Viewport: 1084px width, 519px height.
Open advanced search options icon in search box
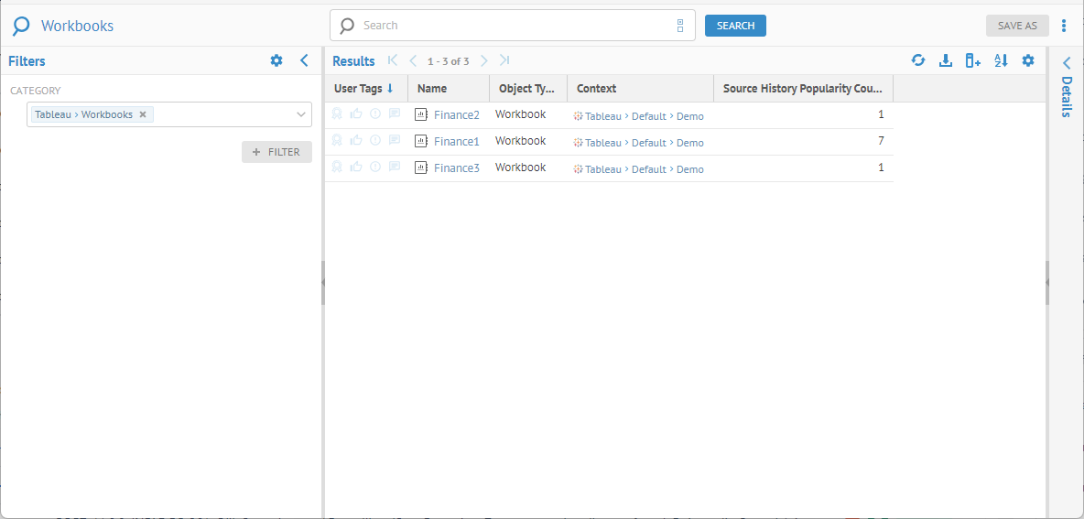coord(680,26)
